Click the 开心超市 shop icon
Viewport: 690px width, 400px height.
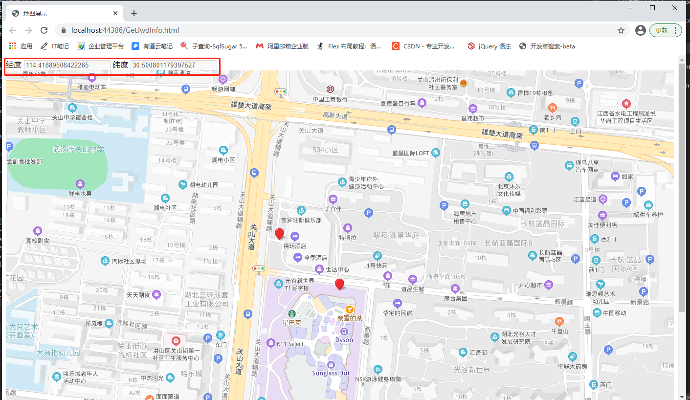549,285
